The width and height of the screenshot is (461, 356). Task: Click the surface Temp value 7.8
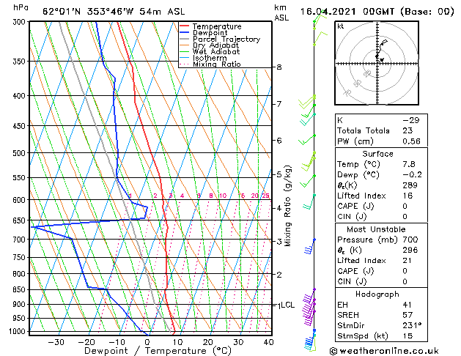409,164
